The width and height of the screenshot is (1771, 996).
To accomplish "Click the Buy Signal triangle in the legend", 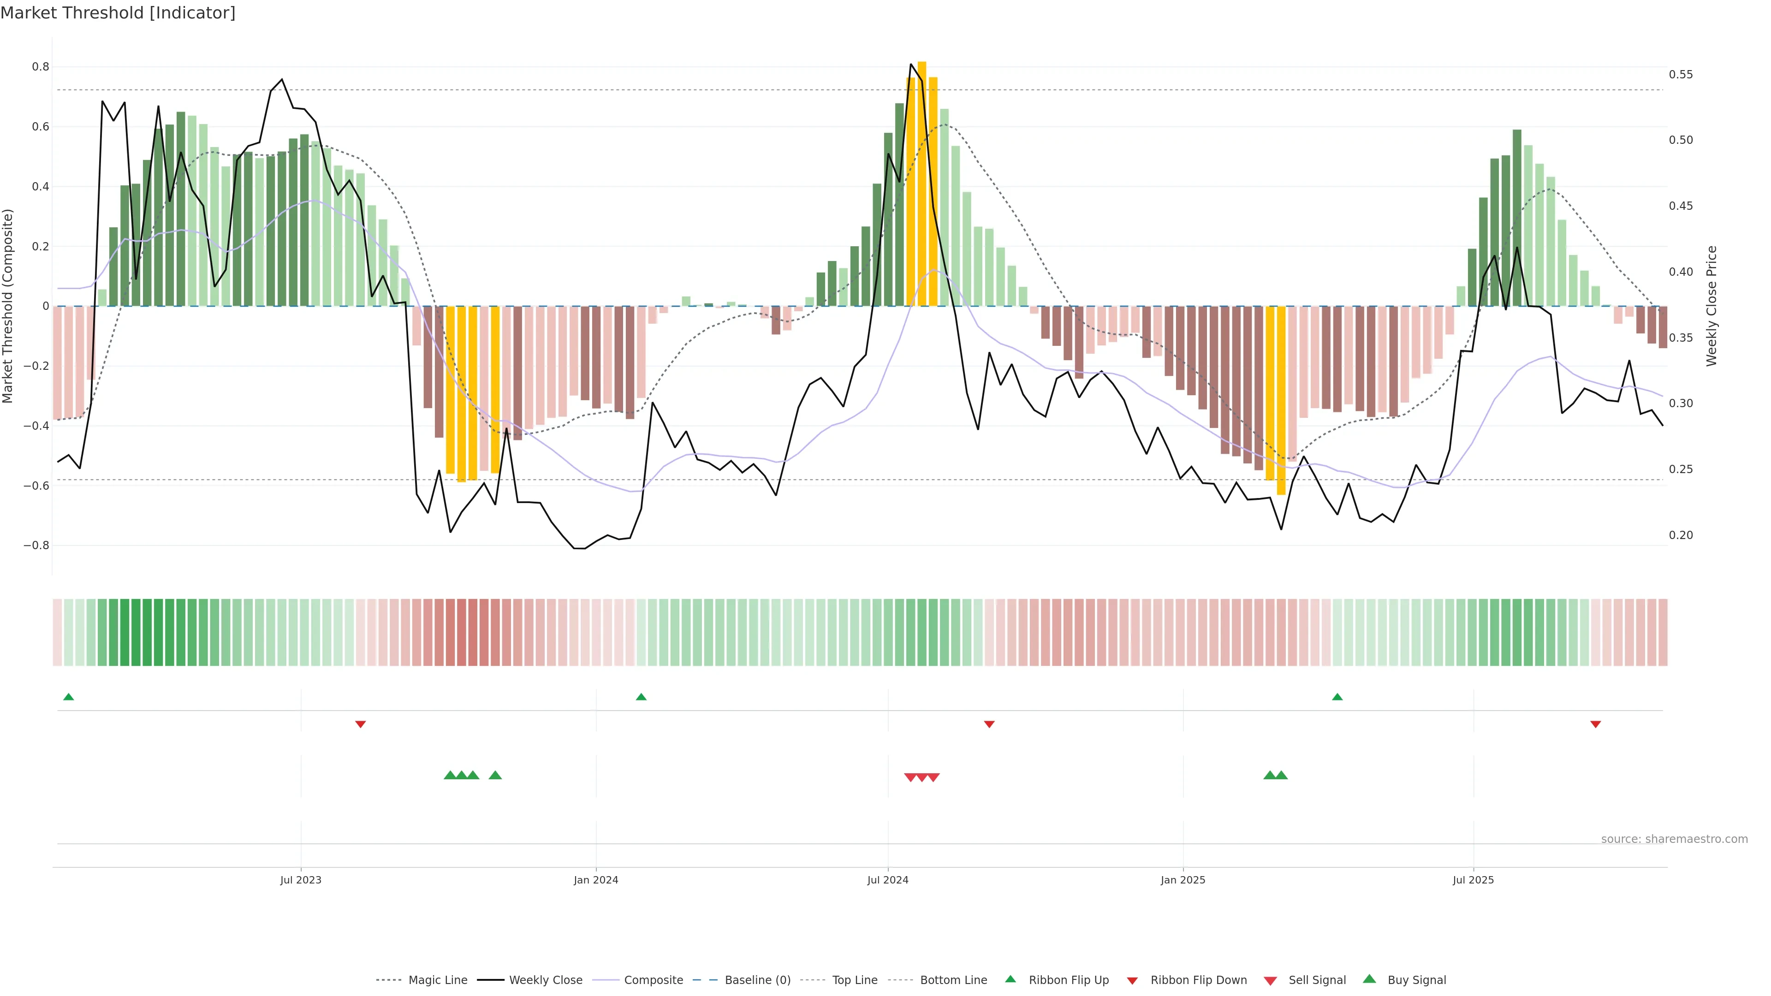I will pyautogui.click(x=1369, y=979).
